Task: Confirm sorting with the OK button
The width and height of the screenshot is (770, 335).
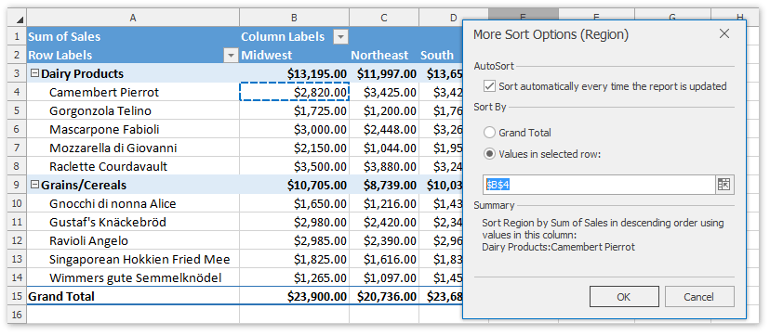Action: tap(624, 297)
